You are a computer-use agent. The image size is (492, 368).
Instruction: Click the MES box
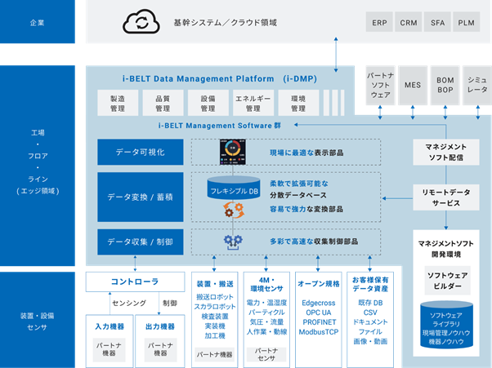(413, 85)
